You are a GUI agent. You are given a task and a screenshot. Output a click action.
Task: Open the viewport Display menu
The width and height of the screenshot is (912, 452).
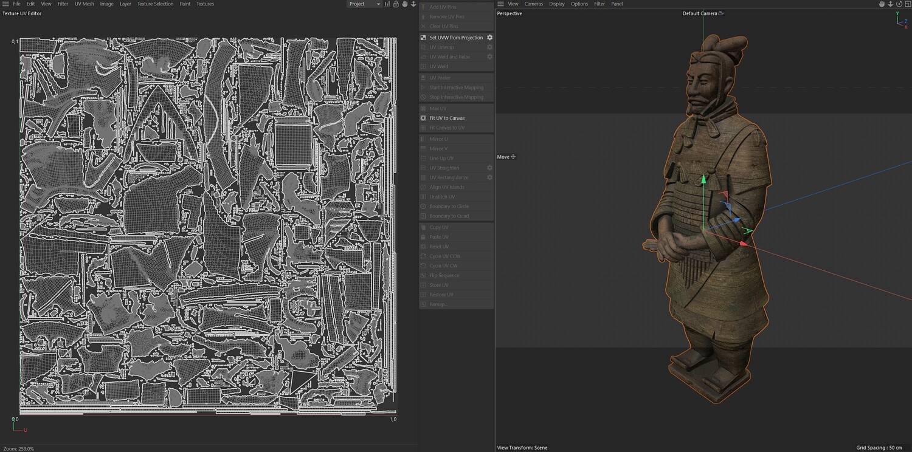tap(557, 4)
